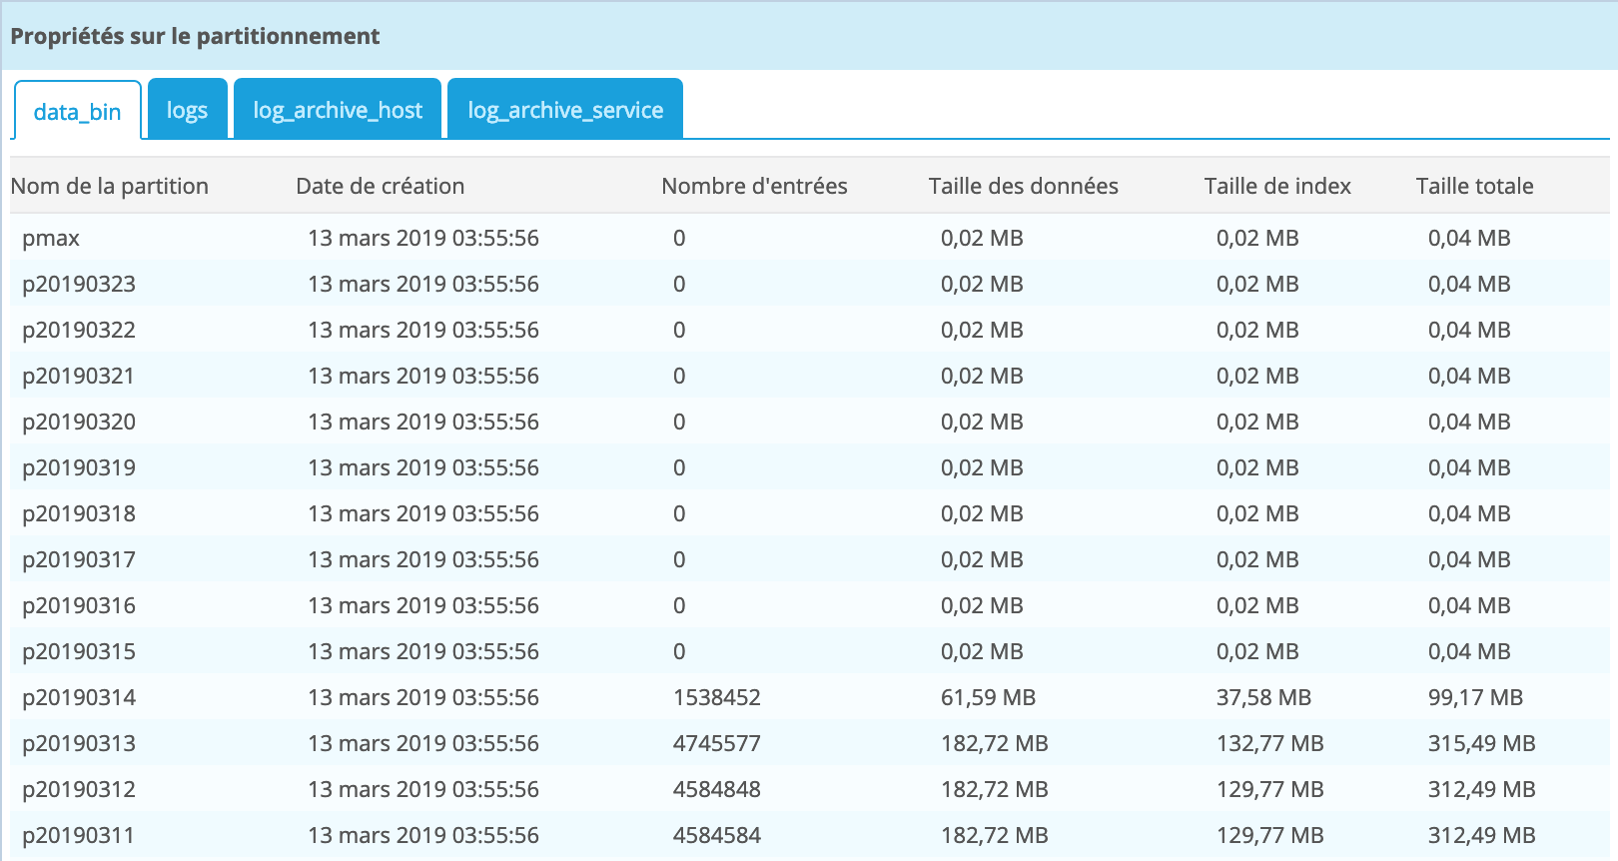Select partition p20190314

point(810,697)
